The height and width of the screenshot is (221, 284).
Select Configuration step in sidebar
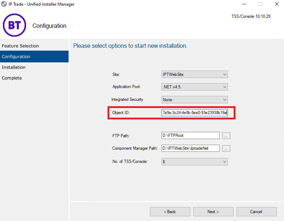(34, 57)
